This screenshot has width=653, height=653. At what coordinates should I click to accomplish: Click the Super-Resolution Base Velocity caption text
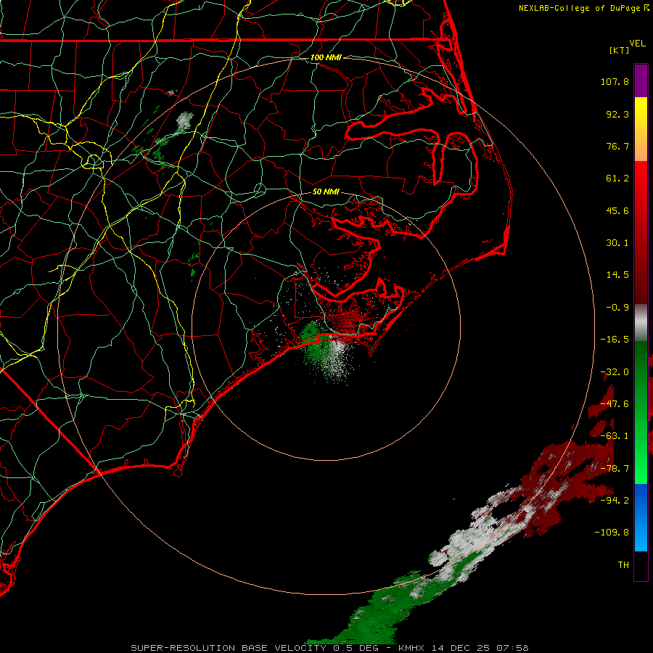[329, 648]
